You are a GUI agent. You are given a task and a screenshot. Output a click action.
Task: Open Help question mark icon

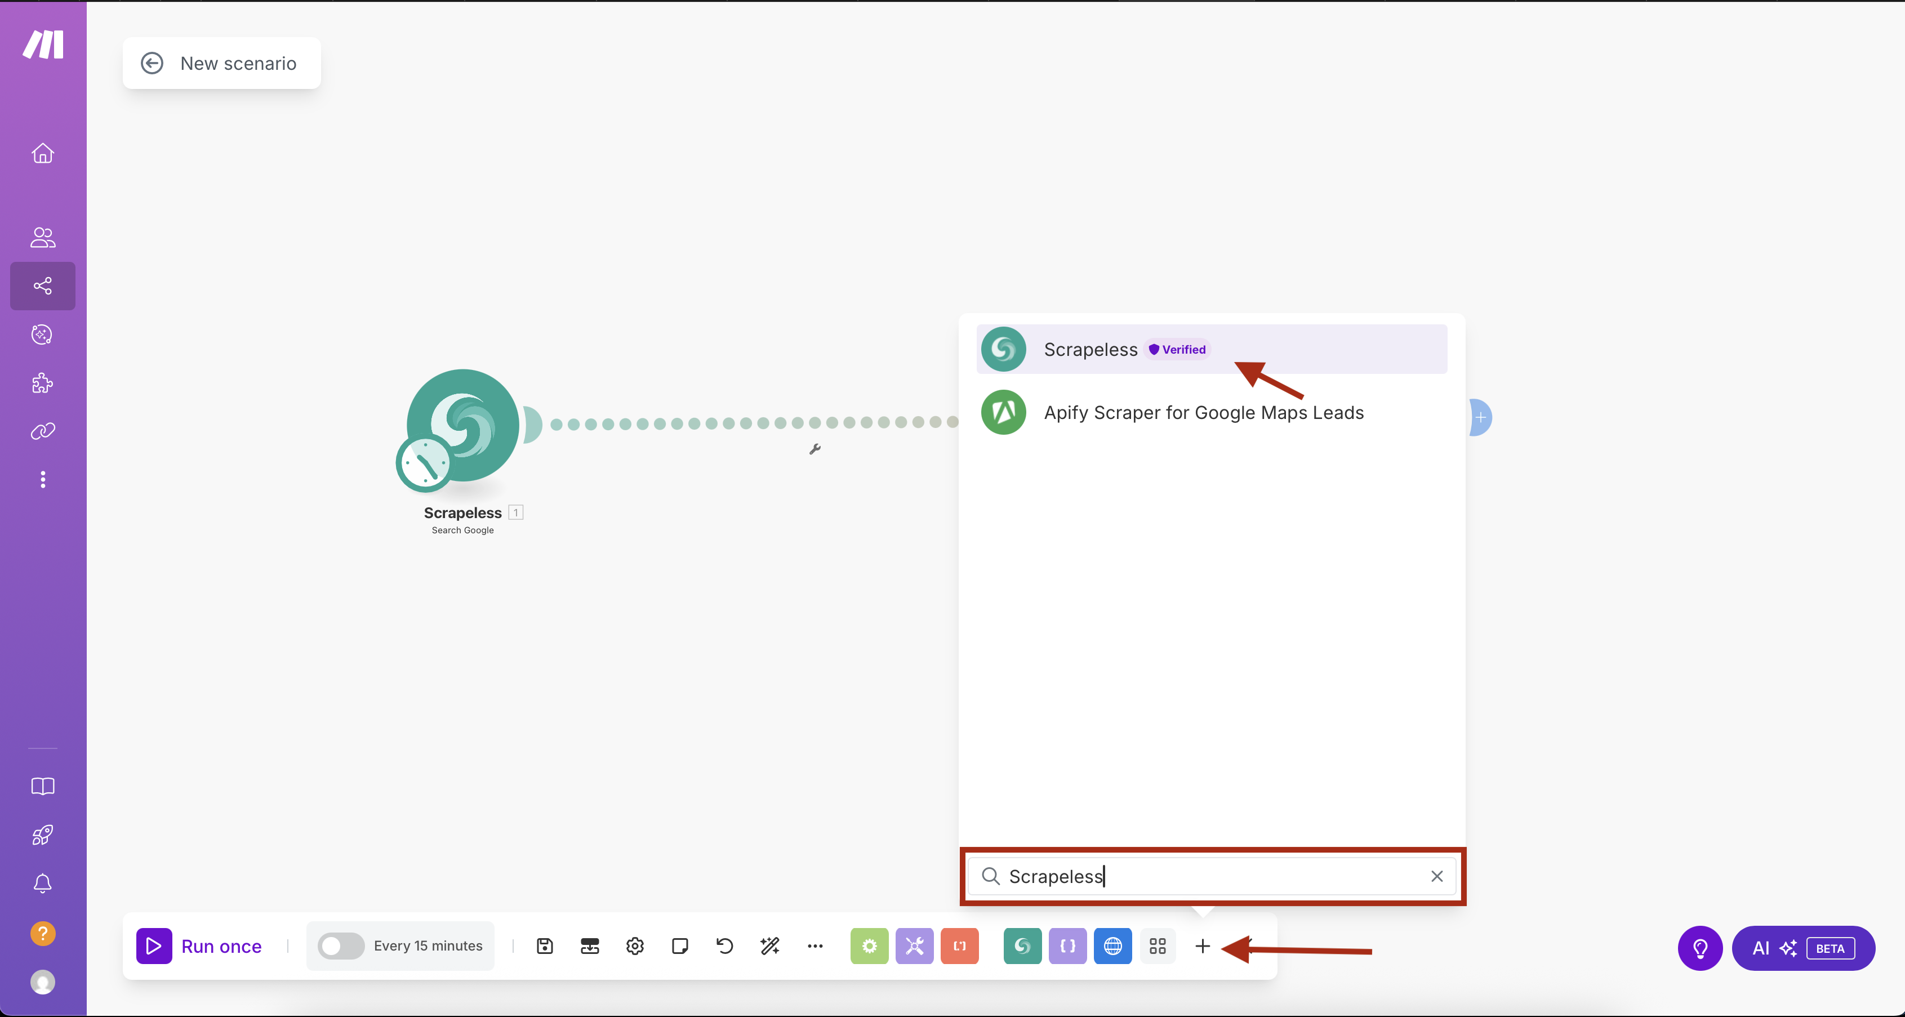pos(43,934)
